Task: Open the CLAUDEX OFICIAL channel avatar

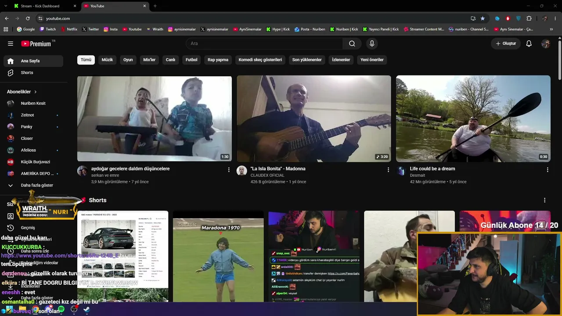Action: 242,171
